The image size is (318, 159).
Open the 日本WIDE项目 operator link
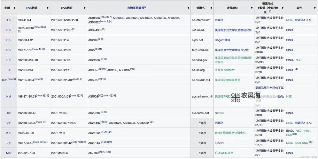coord(224,153)
